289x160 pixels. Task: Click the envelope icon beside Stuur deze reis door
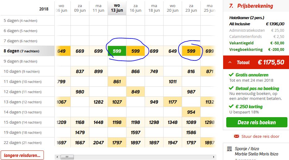click(x=236, y=136)
